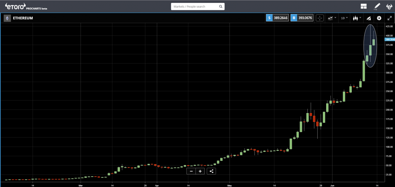Click the Mar date axis label
The height and width of the screenshot is (187, 395).
(x=81, y=185)
